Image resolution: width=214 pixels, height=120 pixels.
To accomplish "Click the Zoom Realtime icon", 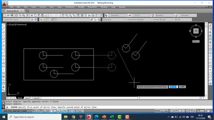I will (67, 15).
